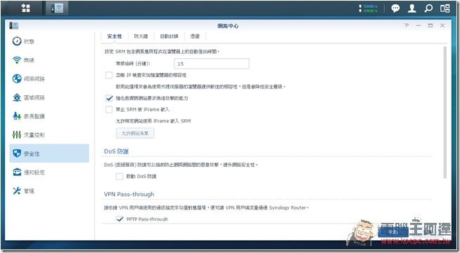Open the user account options icon

coord(412,8)
